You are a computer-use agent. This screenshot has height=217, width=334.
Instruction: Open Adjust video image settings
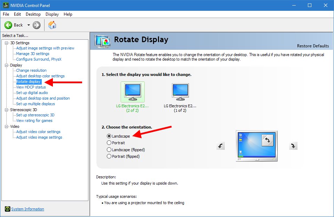point(39,137)
